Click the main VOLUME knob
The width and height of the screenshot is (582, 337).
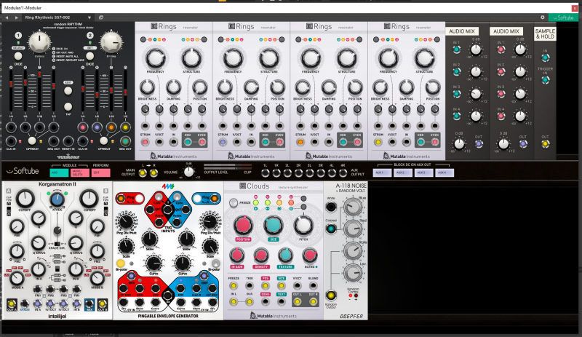tap(189, 172)
